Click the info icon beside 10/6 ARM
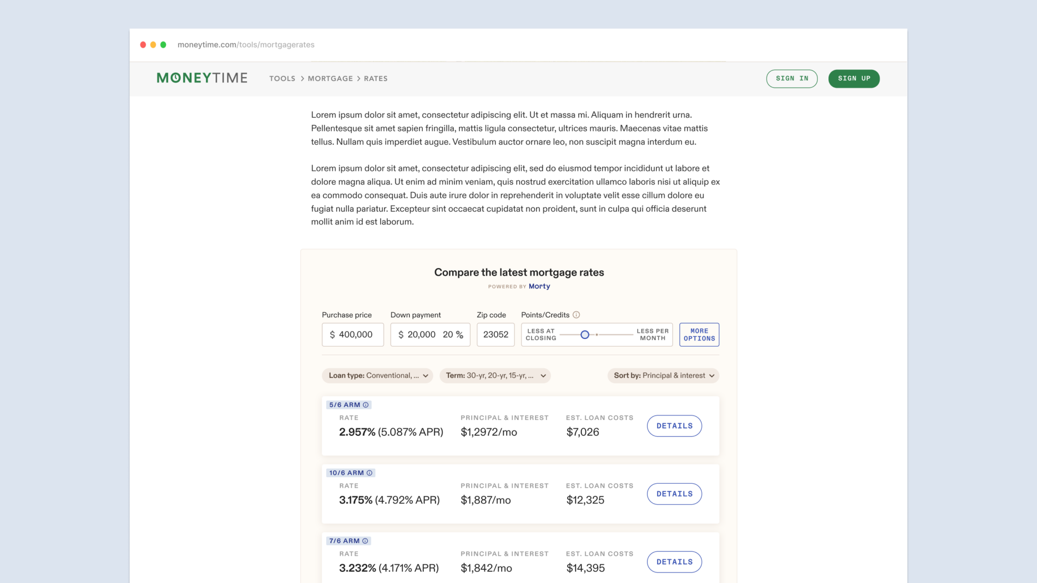This screenshot has height=583, width=1037. (x=371, y=473)
